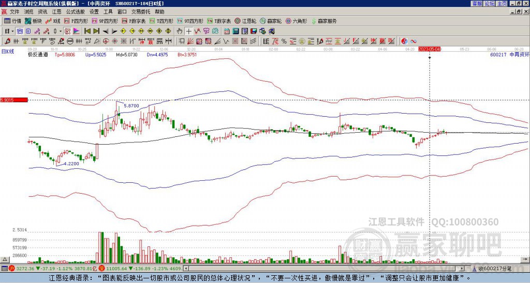The image size is (530, 283).
Task: Click the circled crosshair target icon
Action: click(x=106, y=41)
